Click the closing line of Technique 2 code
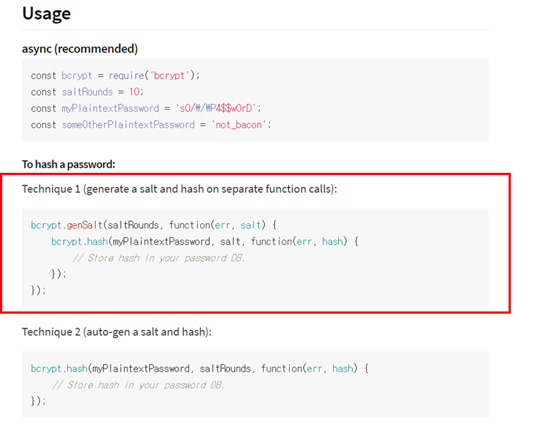 [x=38, y=400]
